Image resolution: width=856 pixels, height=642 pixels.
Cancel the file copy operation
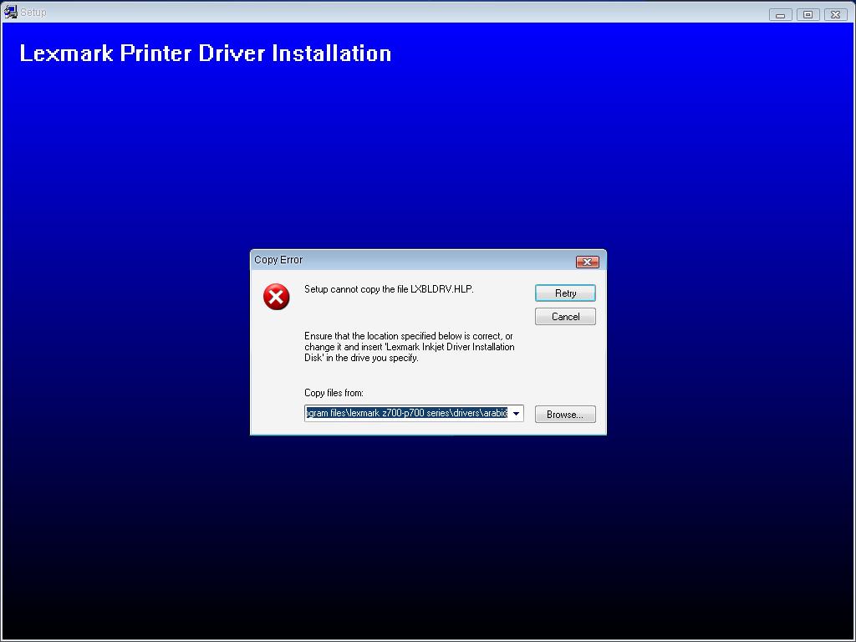point(565,317)
